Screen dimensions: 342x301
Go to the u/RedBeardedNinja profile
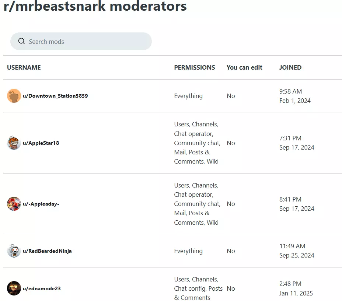tap(47, 251)
